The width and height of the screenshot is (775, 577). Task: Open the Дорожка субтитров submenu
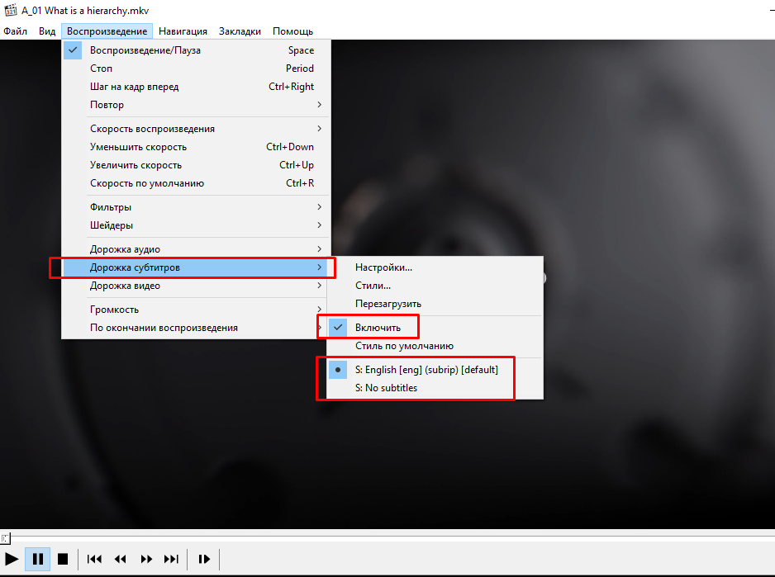tap(196, 267)
